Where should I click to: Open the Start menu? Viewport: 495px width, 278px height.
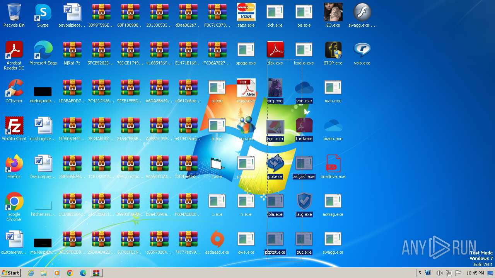(x=10, y=273)
